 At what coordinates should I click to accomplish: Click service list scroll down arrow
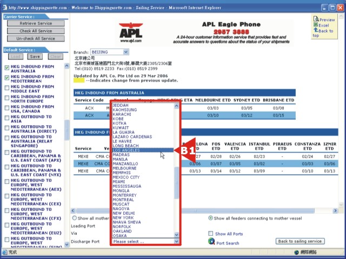pyautogui.click(x=66, y=244)
